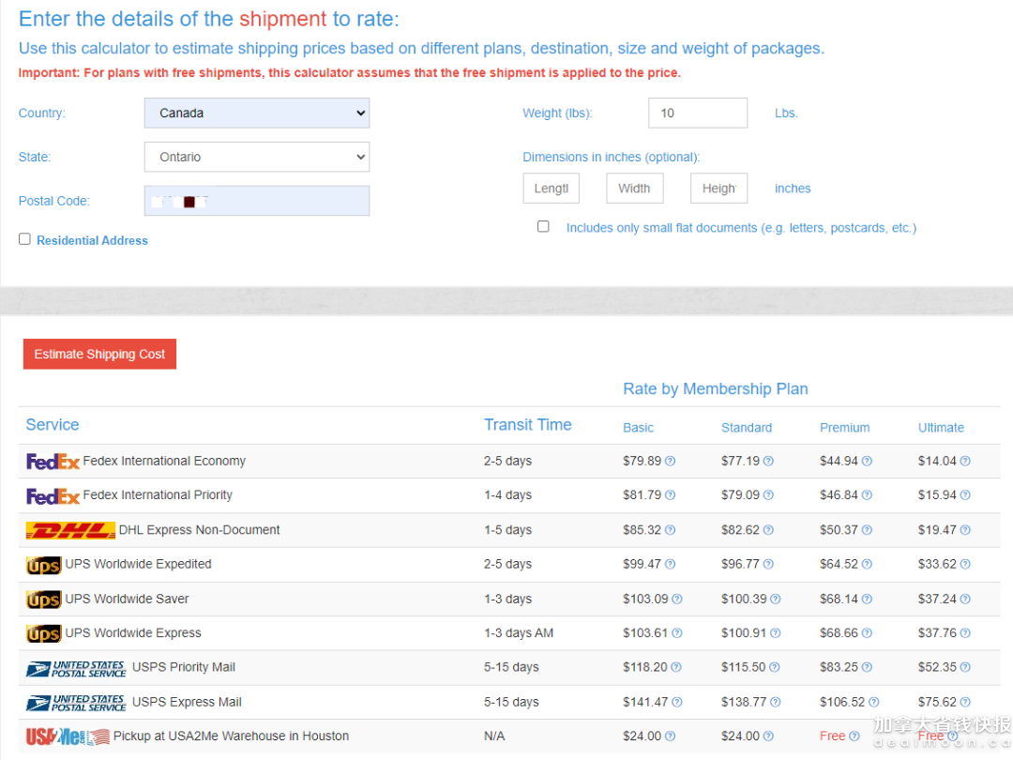Open the Country dropdown showing Canada
Image resolution: width=1013 pixels, height=760 pixels.
coord(257,113)
